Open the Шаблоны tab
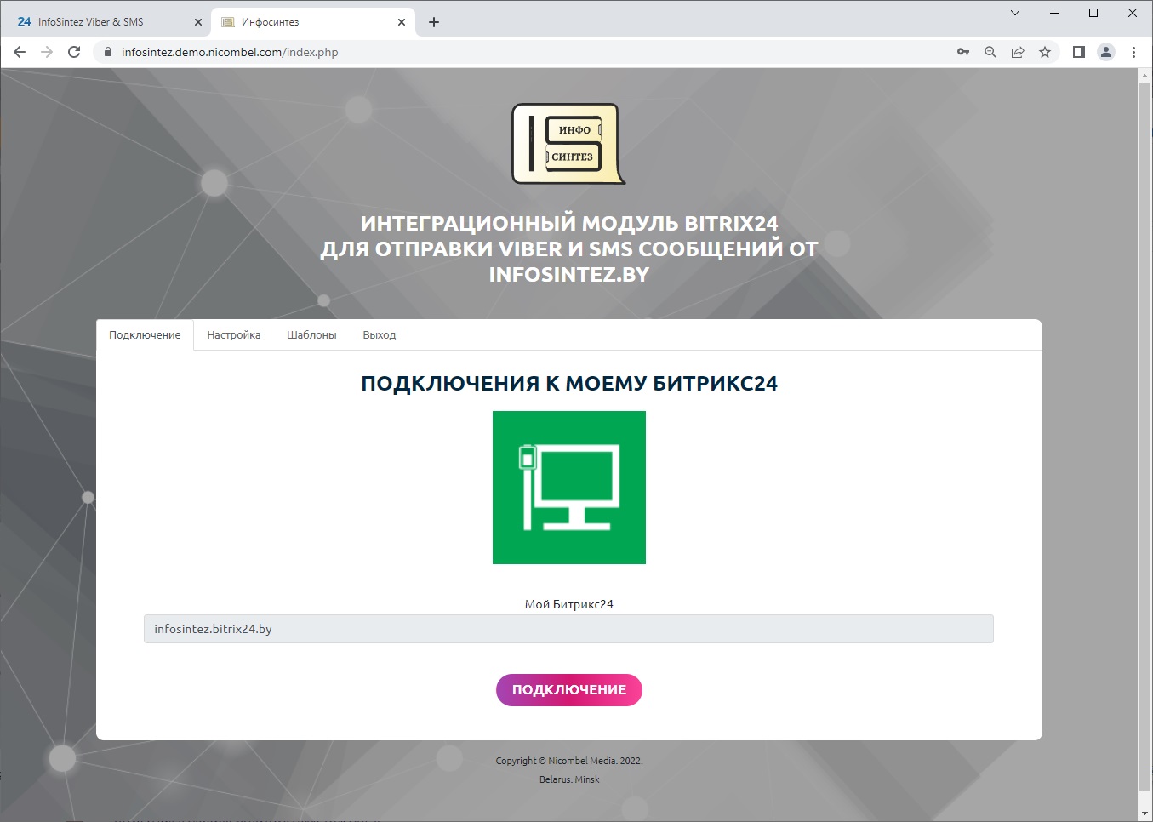The height and width of the screenshot is (822, 1153). point(311,335)
